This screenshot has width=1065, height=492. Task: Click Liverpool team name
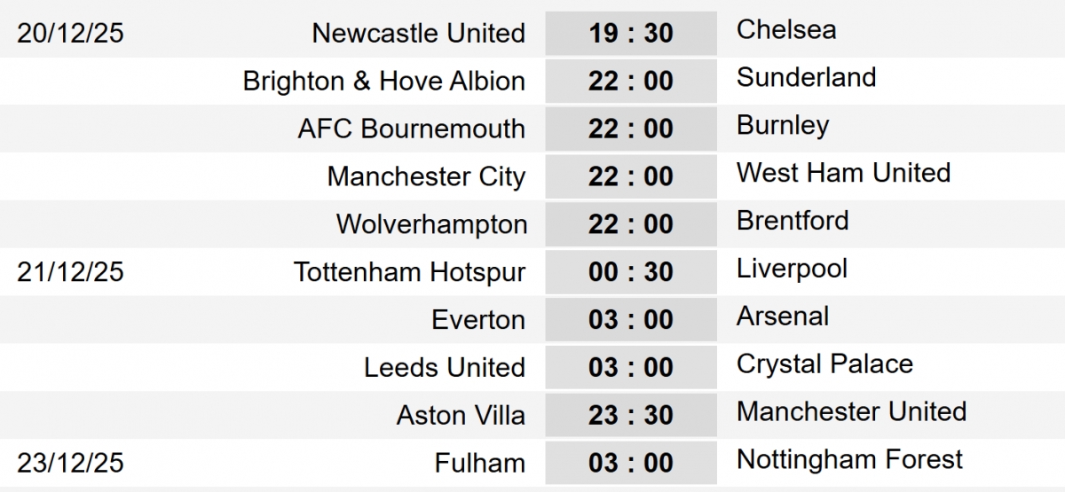click(x=792, y=269)
